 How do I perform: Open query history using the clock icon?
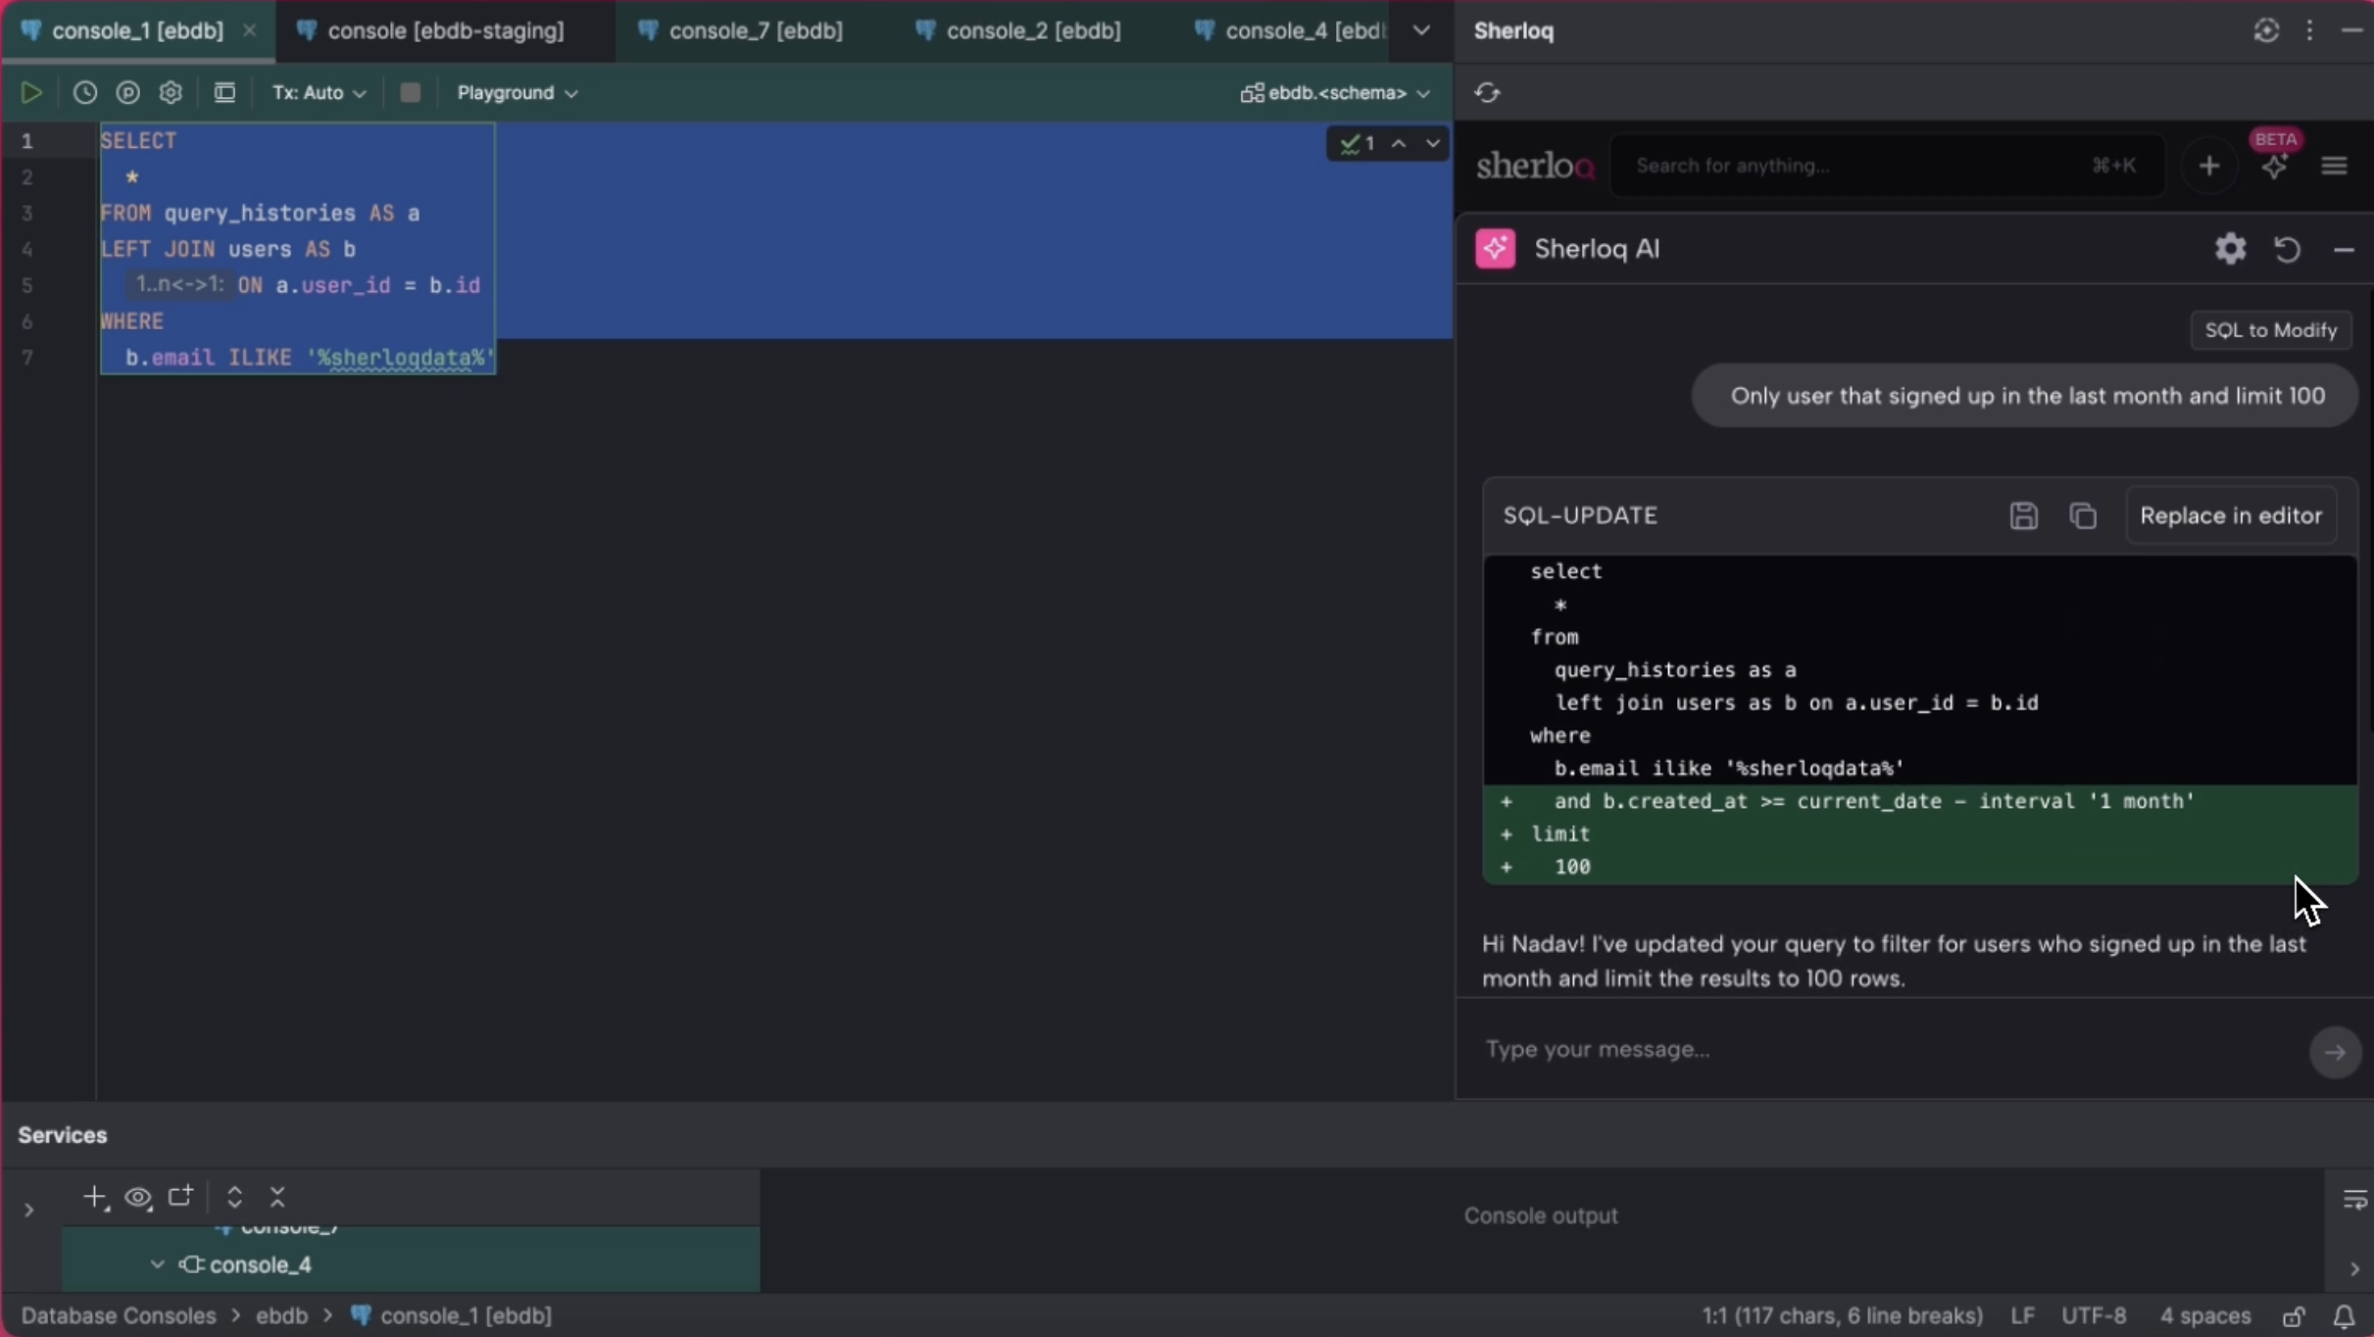84,92
